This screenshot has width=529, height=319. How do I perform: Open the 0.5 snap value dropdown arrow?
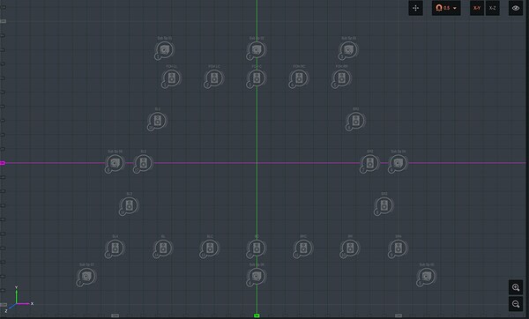pyautogui.click(x=455, y=8)
